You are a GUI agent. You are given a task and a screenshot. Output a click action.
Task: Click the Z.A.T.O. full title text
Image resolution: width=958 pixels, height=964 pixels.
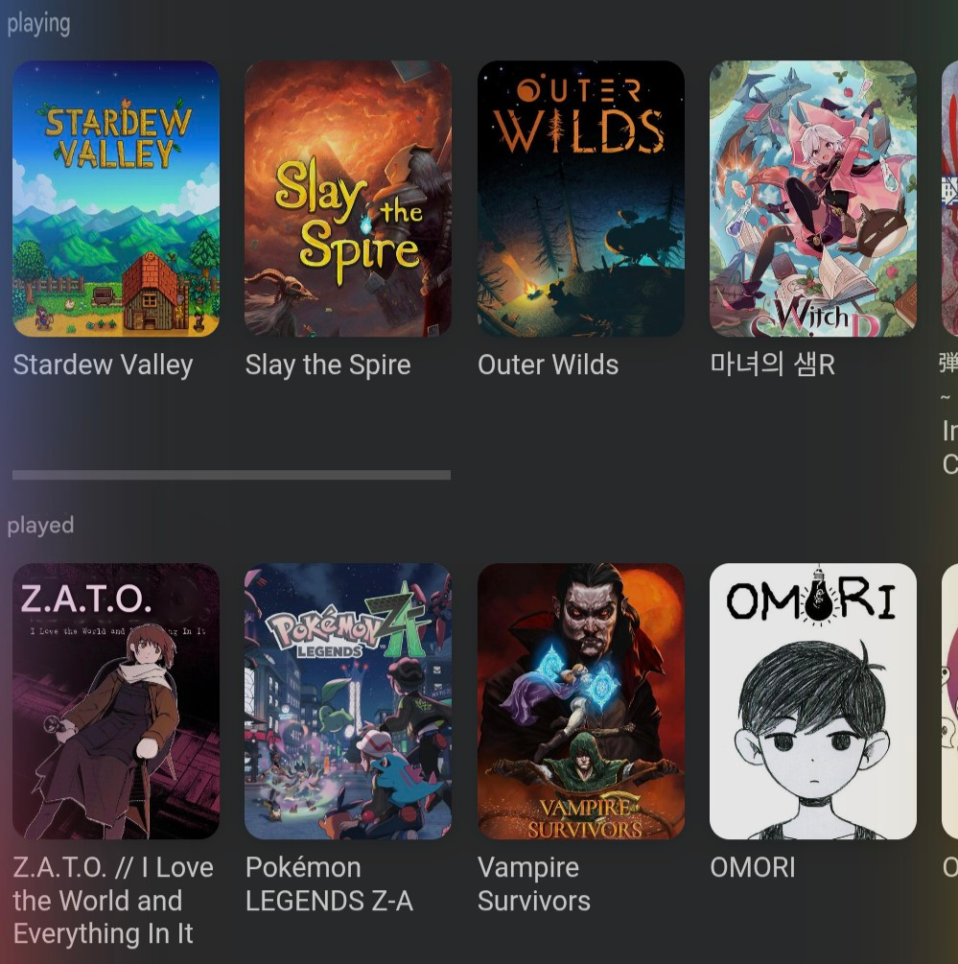113,901
